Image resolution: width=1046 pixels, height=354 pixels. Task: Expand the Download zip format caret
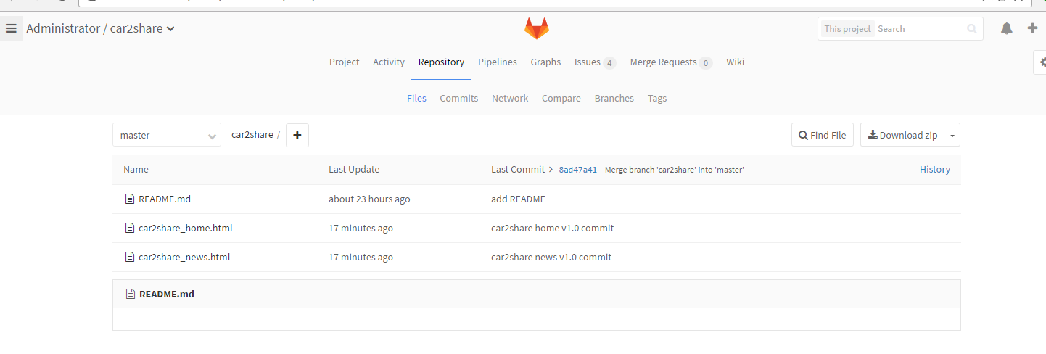[x=952, y=135]
